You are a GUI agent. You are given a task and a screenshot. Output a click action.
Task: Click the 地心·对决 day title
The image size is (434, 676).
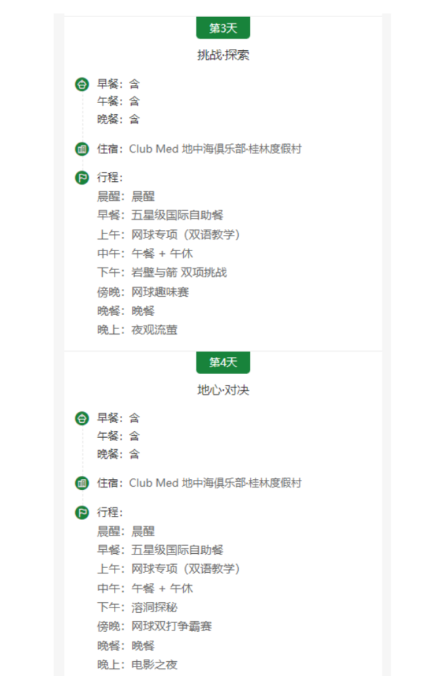[223, 390]
